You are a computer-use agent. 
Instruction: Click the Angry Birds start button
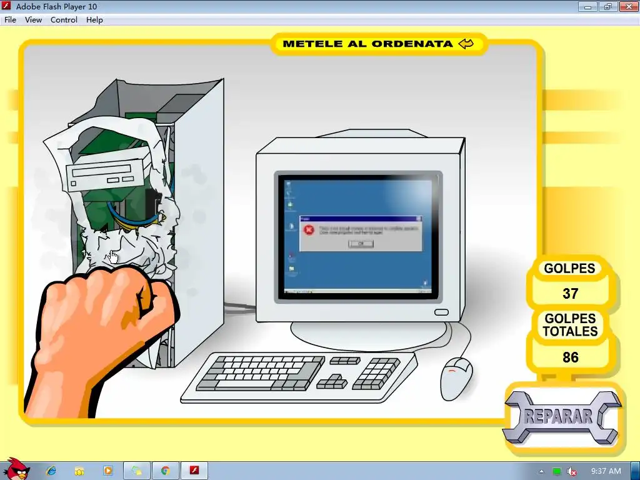(x=16, y=469)
